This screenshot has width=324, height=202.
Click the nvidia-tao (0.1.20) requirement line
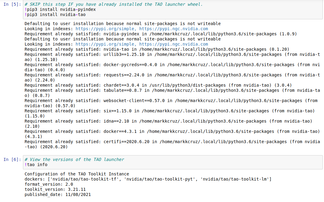point(157,49)
